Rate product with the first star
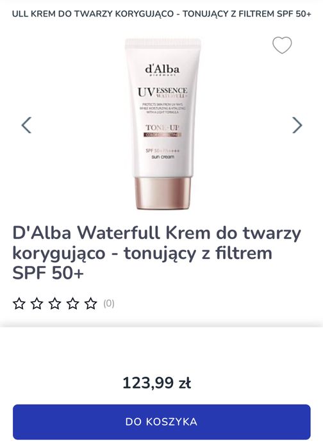 point(19,303)
